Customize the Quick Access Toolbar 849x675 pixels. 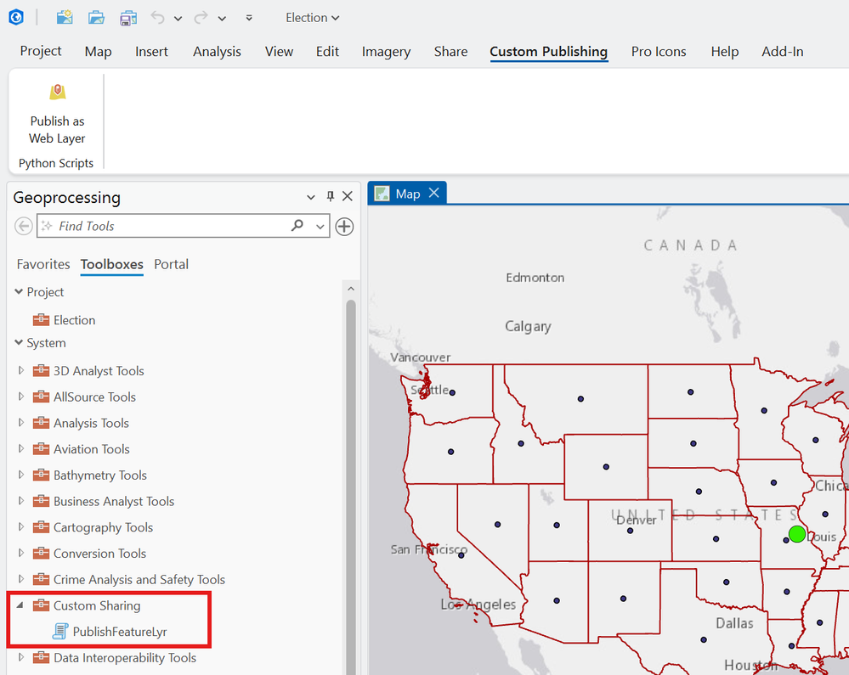coord(249,18)
